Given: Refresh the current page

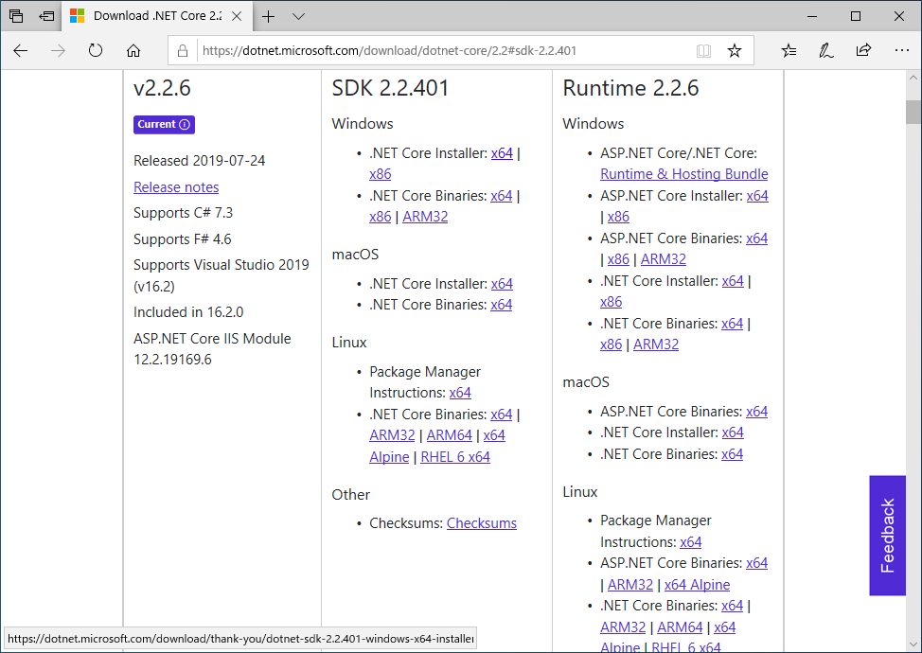Looking at the screenshot, I should click(x=95, y=51).
